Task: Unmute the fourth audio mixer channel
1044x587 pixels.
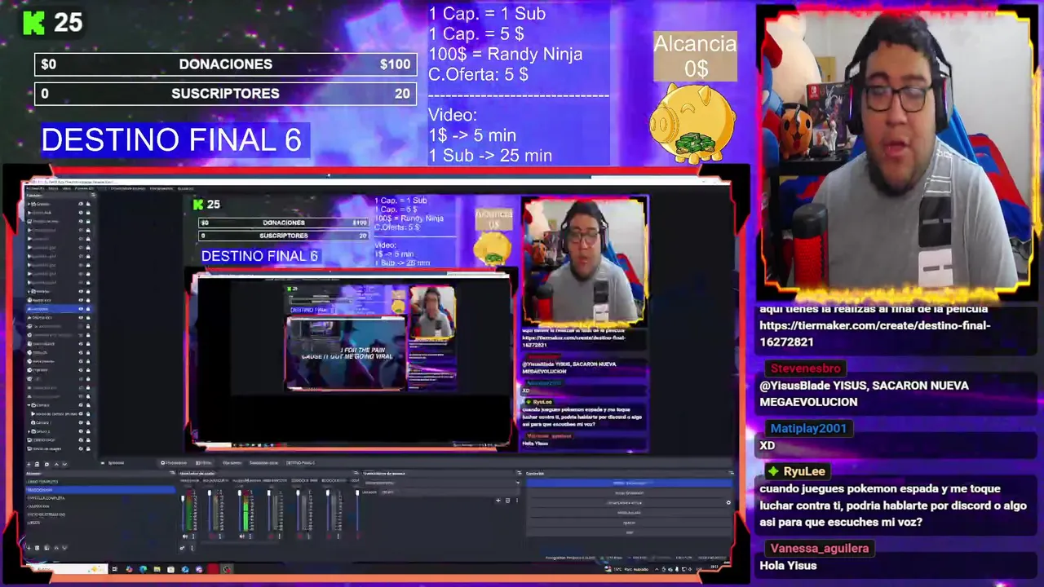Action: (x=271, y=536)
